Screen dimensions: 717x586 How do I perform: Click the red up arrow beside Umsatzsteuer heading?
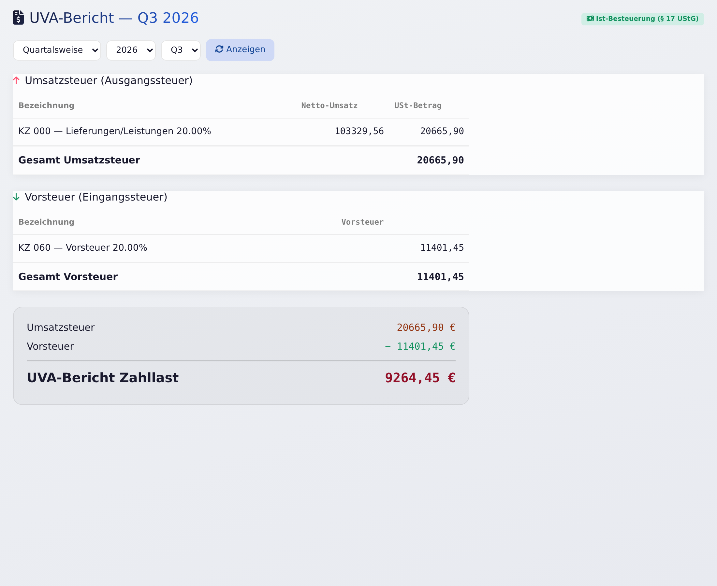16,80
